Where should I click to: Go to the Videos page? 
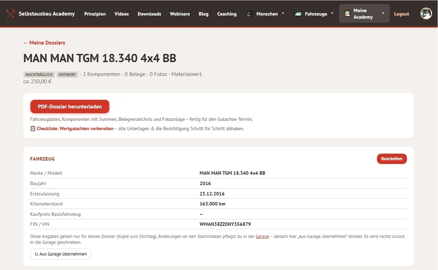click(122, 14)
